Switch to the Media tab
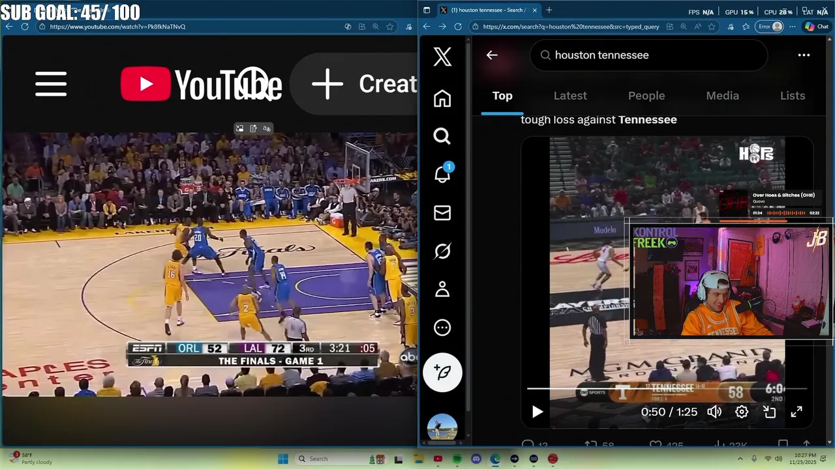Viewport: 835px width, 469px height. pos(722,96)
